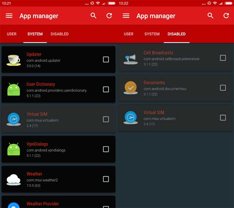Viewport: 234px width, 208px height.
Task: Tap refresh icon in left App manager
Action: coord(109,15)
